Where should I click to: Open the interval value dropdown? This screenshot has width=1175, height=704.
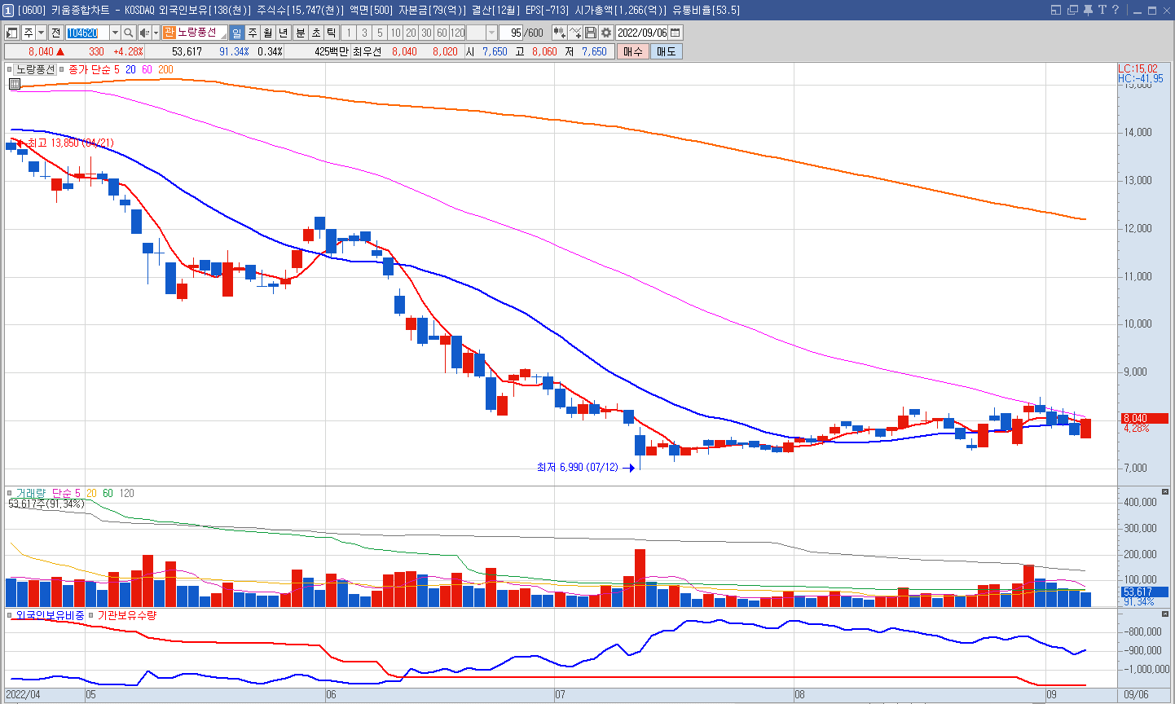click(x=491, y=33)
